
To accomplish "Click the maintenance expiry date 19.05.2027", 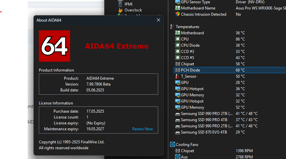I will (x=95, y=129).
